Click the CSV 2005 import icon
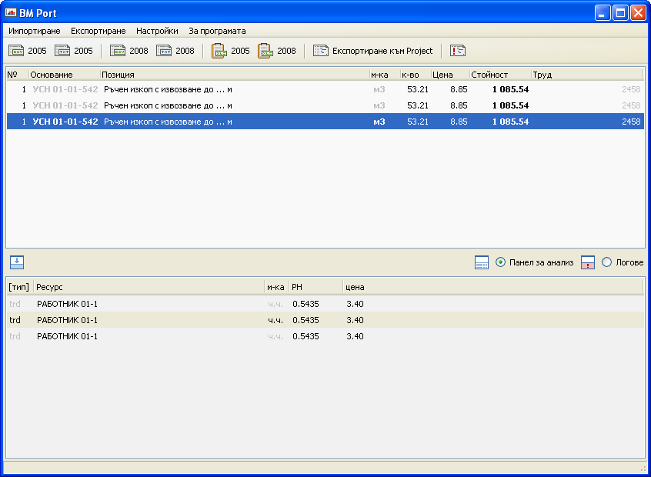This screenshot has width=651, height=477. [x=17, y=51]
